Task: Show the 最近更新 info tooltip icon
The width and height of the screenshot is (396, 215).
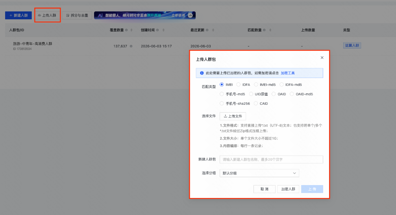Action: point(207,30)
